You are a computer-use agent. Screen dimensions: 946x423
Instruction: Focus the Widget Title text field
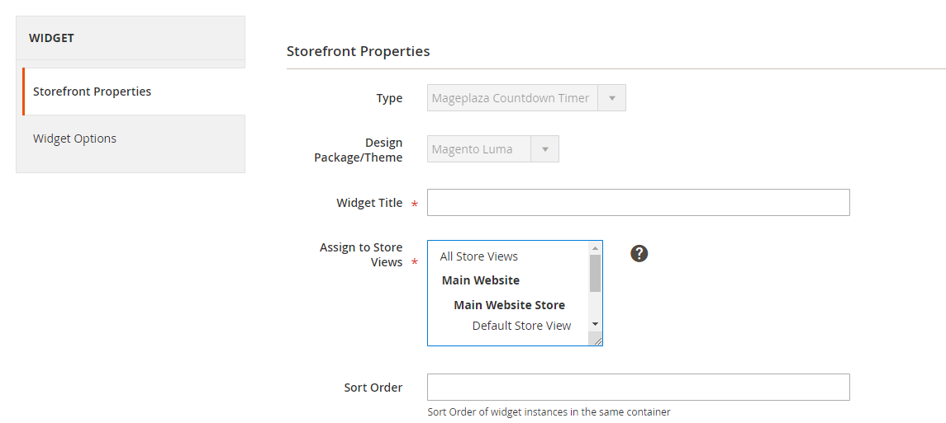click(x=638, y=203)
